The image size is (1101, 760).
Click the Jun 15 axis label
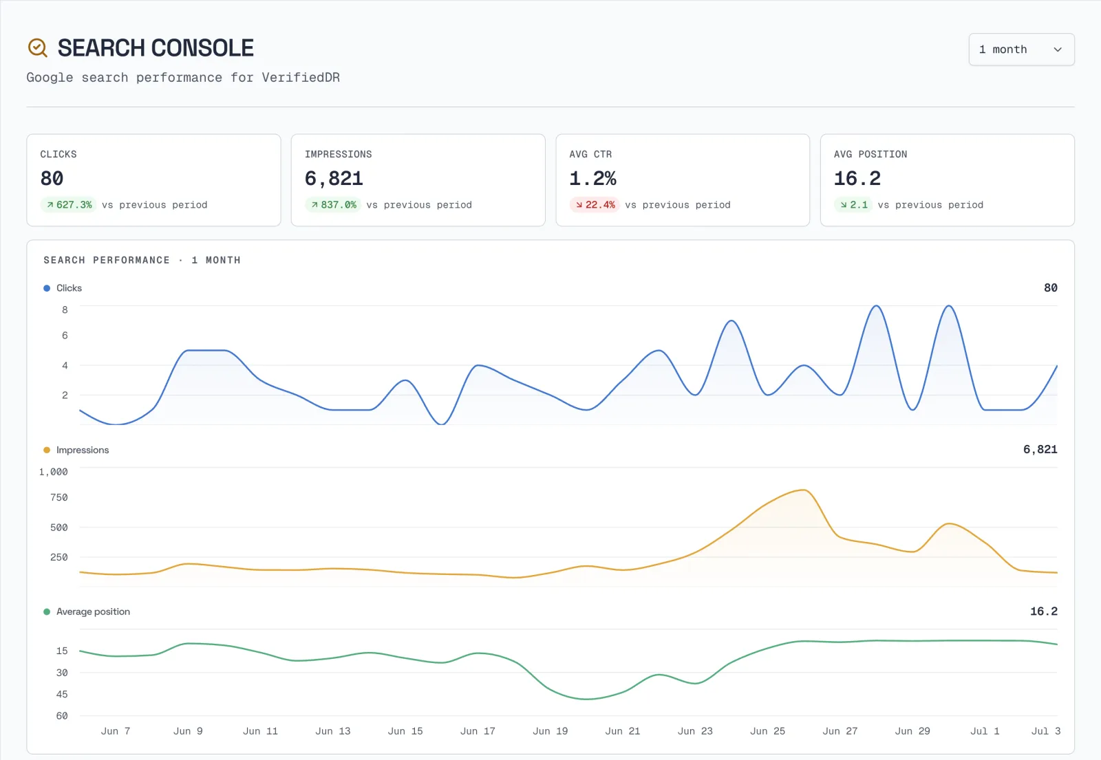click(x=405, y=731)
